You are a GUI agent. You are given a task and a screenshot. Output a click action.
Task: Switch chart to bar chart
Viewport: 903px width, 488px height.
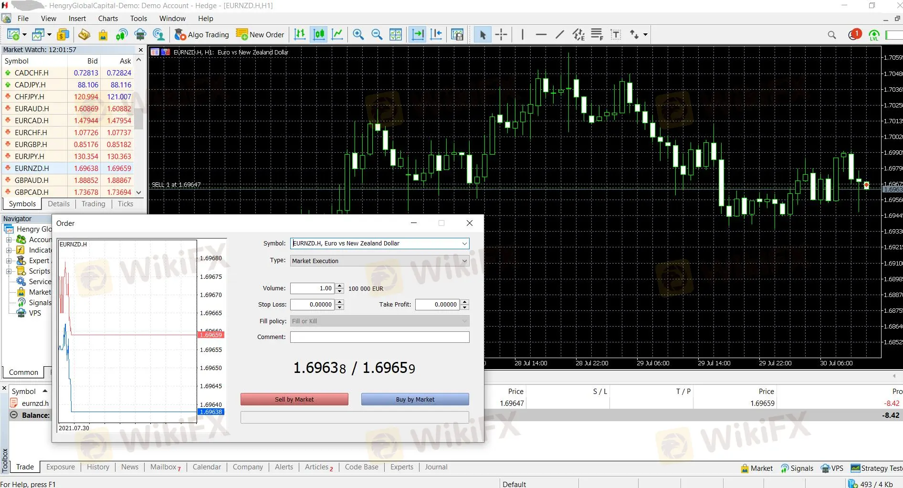click(x=300, y=34)
